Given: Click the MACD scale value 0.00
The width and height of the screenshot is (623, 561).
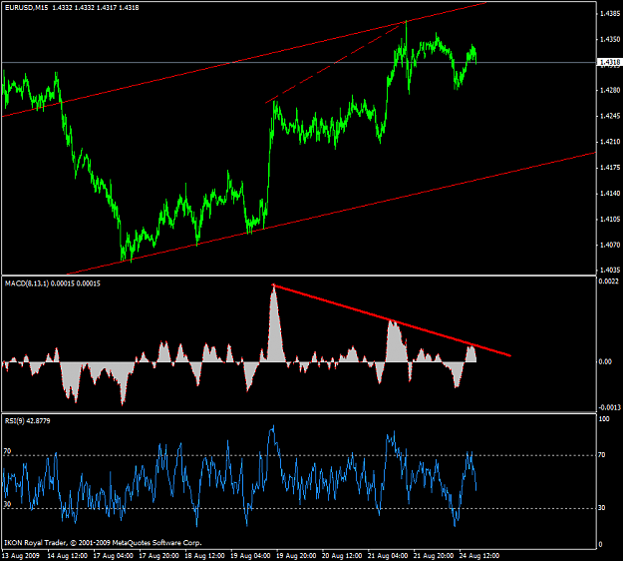Looking at the screenshot, I should (605, 361).
